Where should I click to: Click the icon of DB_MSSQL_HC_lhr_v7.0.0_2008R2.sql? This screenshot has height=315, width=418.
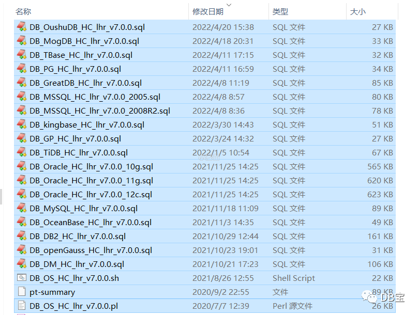coord(22,111)
